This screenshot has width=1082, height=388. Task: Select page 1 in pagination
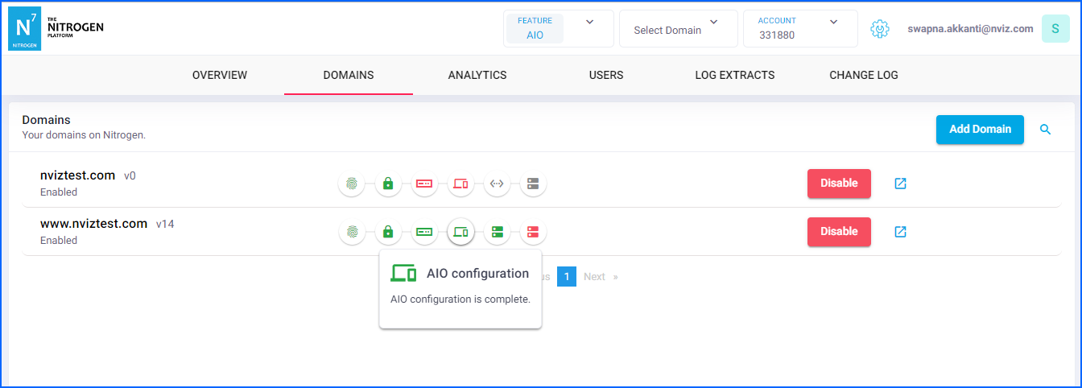(567, 277)
